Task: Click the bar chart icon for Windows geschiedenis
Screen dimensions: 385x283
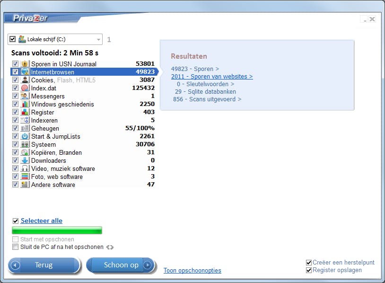Action: (x=25, y=104)
